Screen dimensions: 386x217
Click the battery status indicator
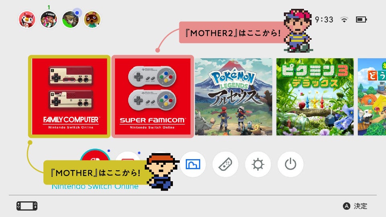click(x=361, y=19)
